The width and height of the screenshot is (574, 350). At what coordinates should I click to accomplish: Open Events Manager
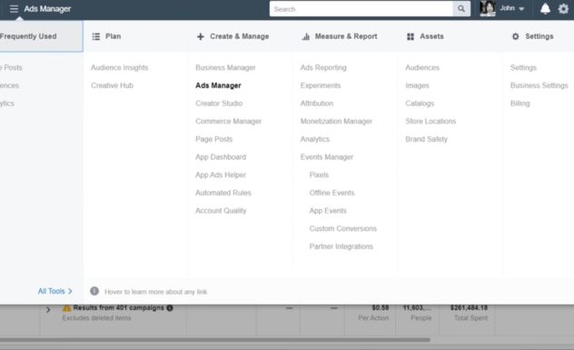pos(327,157)
